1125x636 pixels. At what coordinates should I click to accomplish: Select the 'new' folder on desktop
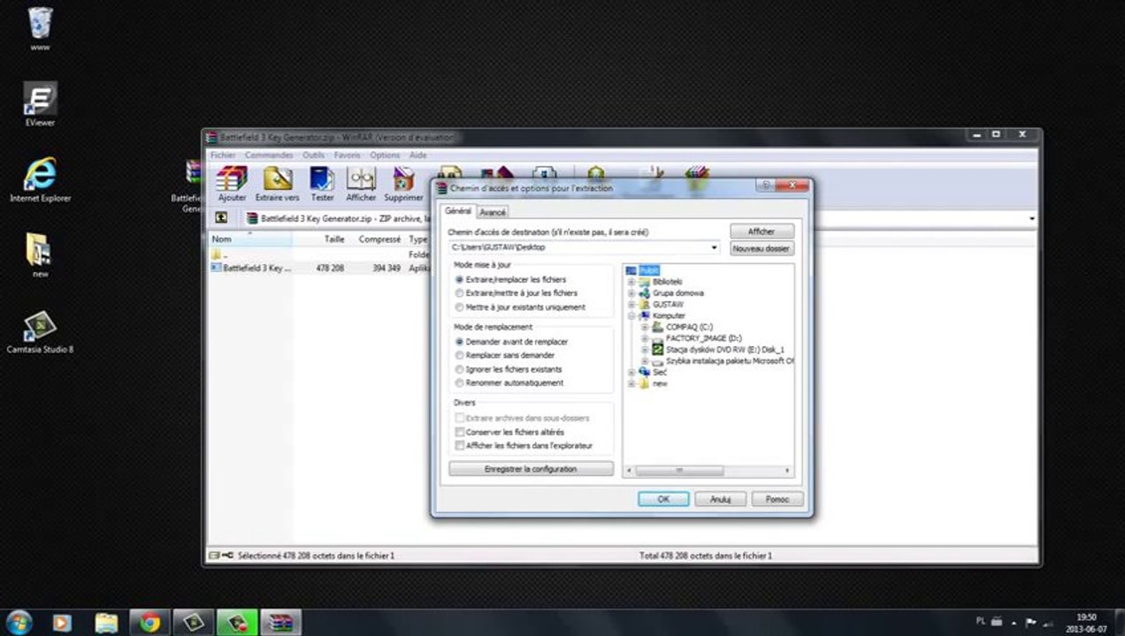point(40,255)
